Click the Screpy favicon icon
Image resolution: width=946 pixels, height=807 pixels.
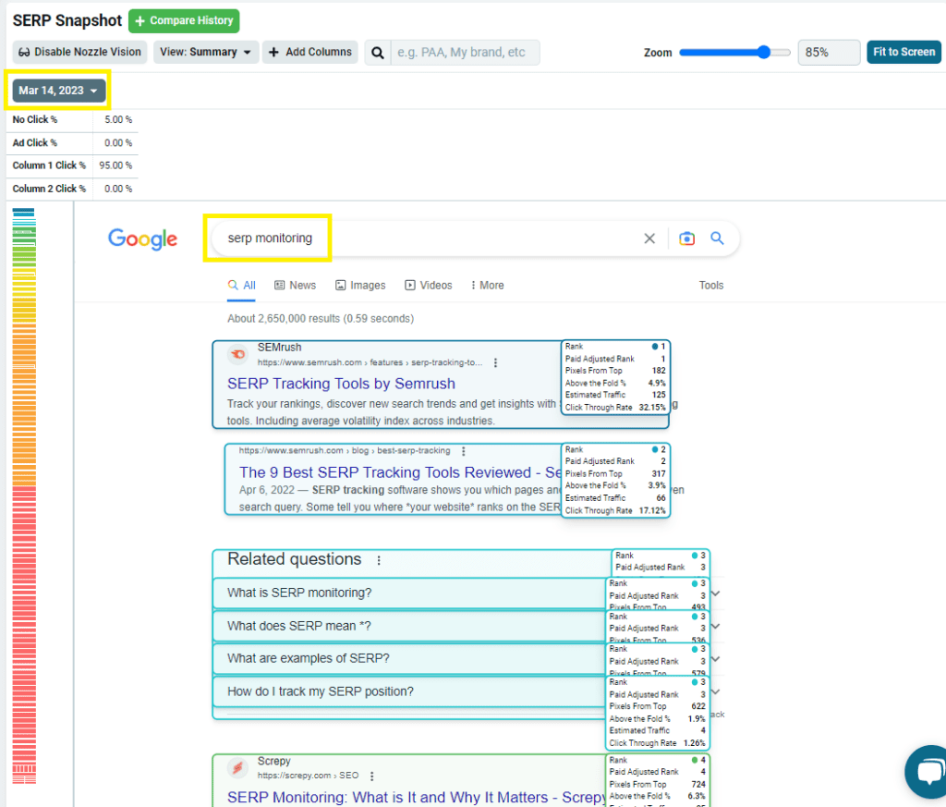[238, 768]
